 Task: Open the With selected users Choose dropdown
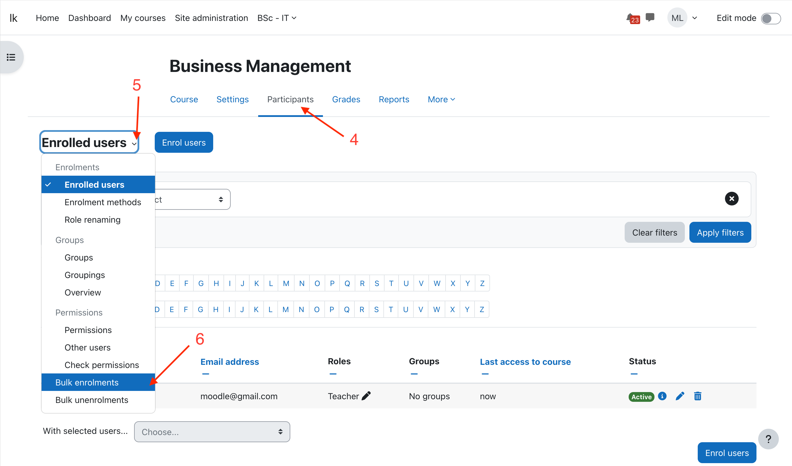(212, 432)
